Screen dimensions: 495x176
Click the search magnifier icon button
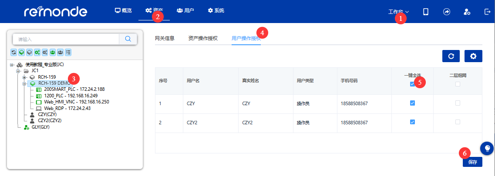coord(128,39)
